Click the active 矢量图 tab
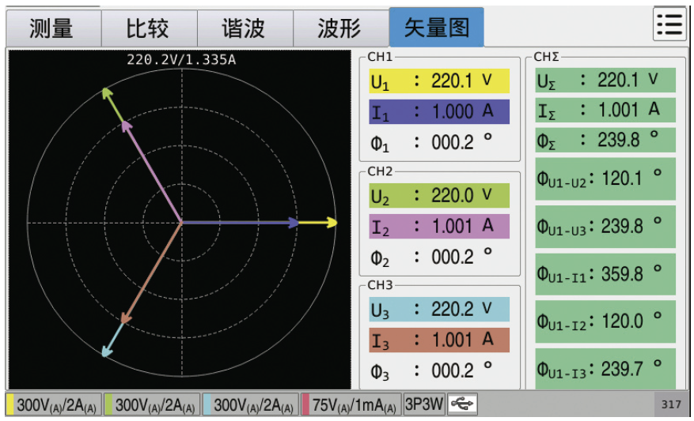The width and height of the screenshot is (694, 421). (x=436, y=28)
